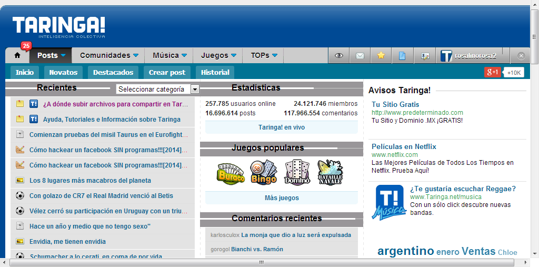Open the envelope messages icon

(360, 56)
